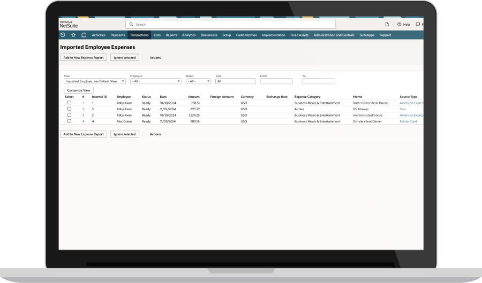Screen dimensions: 482x283
Task: Click the top Add to New Expense Report button
Action: click(x=84, y=57)
